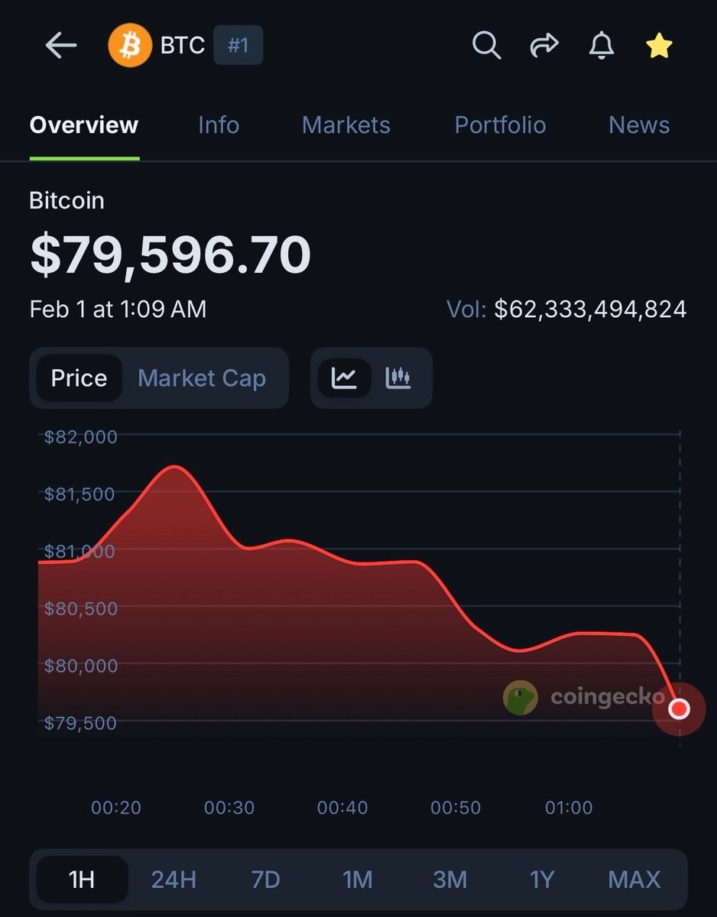Show the MAX time range

click(634, 880)
